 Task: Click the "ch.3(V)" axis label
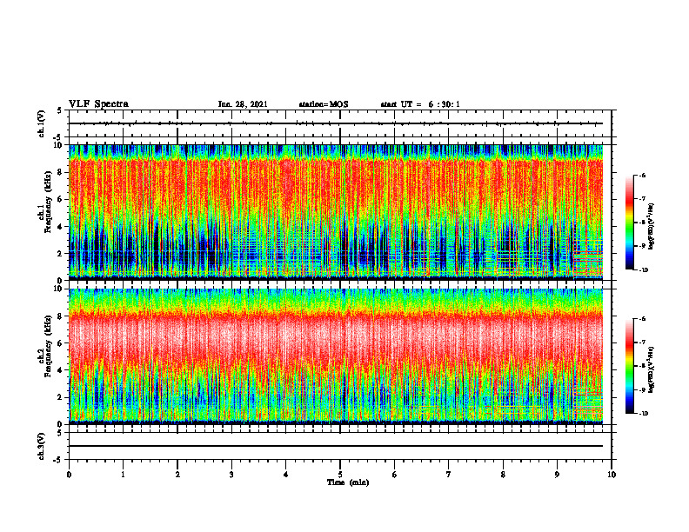click(42, 446)
